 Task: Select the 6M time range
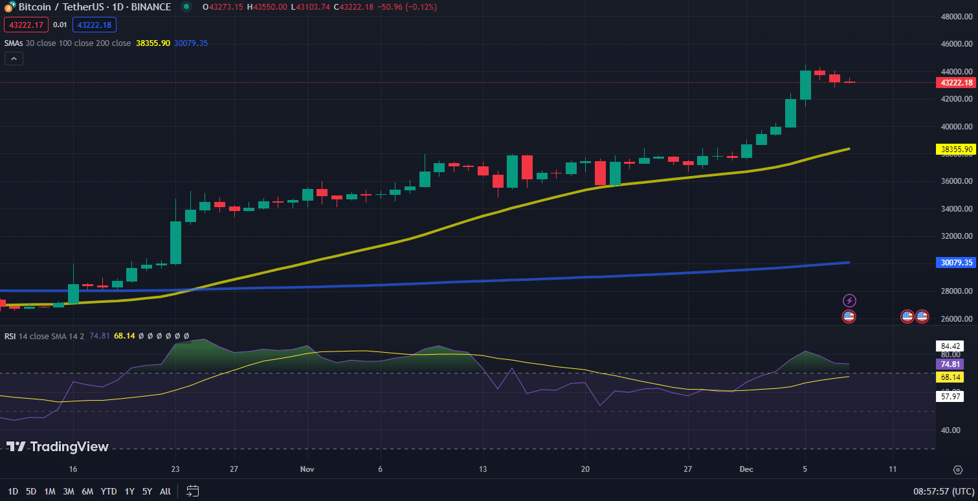(x=87, y=491)
